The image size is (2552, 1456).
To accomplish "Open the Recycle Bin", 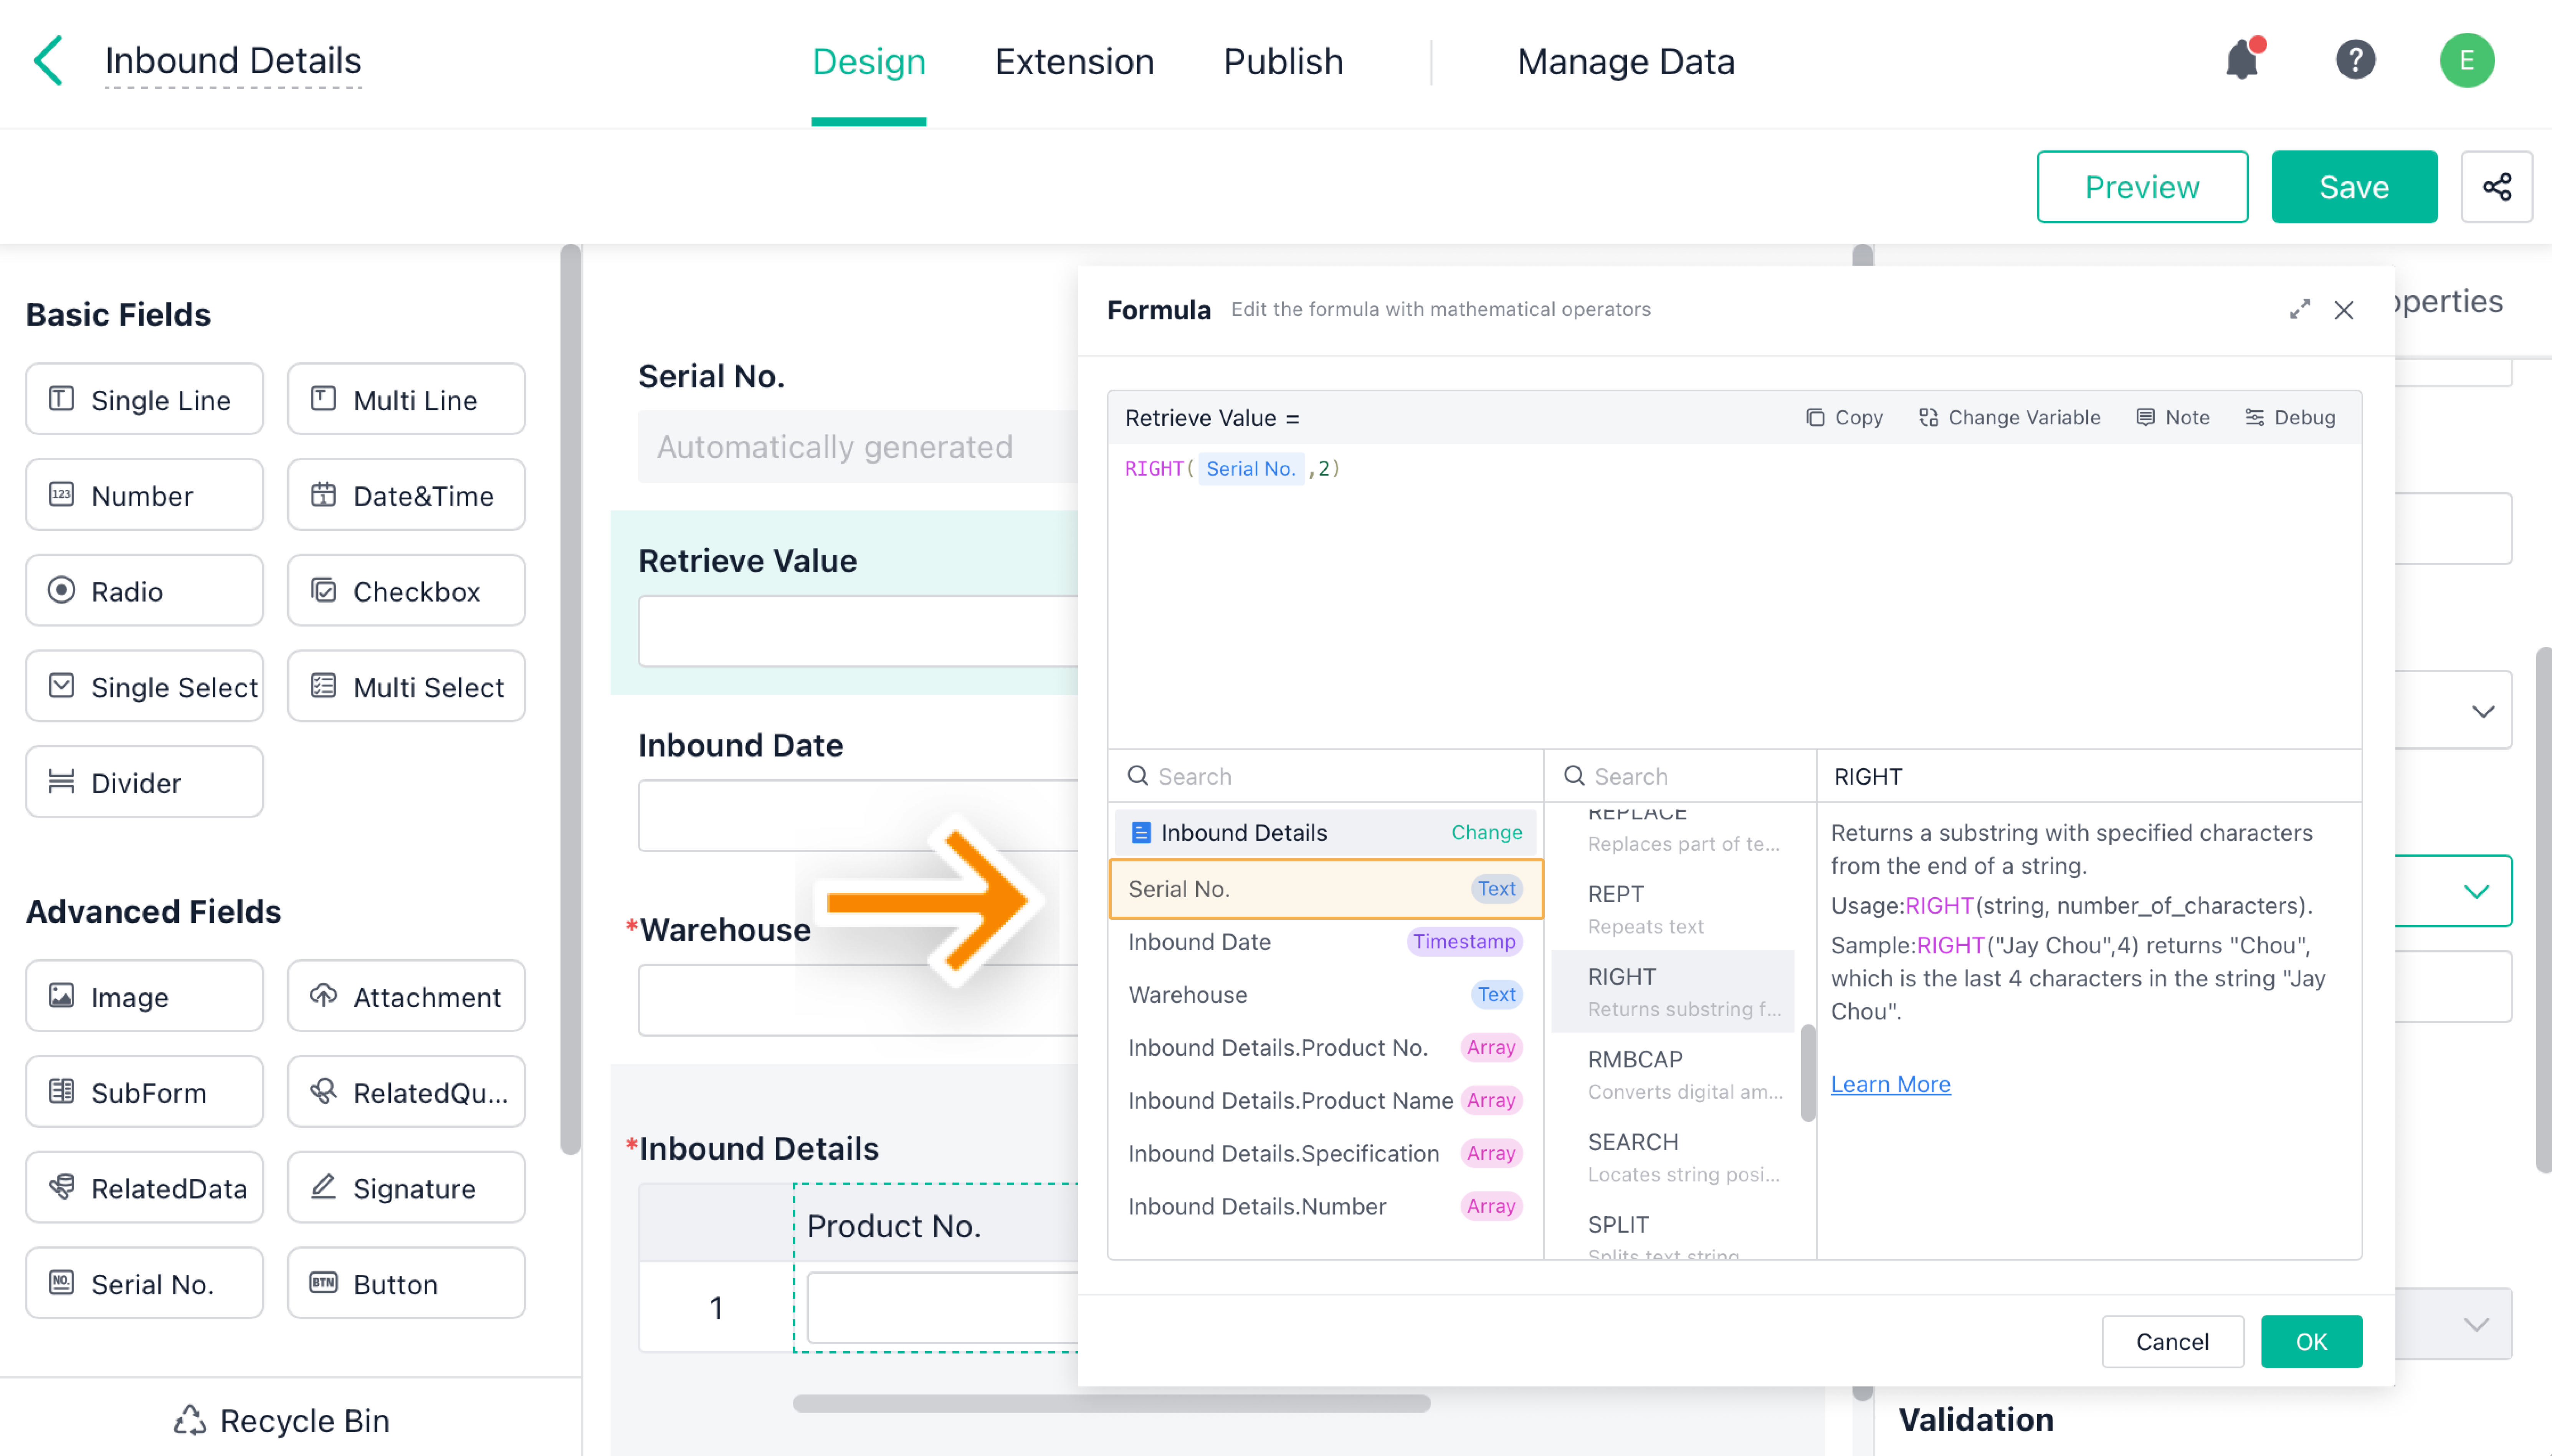I will tap(282, 1421).
